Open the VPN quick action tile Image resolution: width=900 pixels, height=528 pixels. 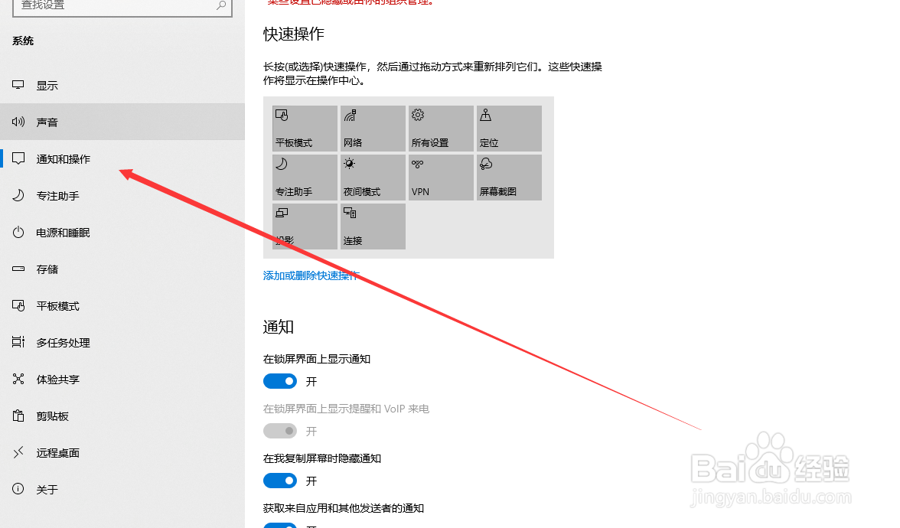[441, 177]
